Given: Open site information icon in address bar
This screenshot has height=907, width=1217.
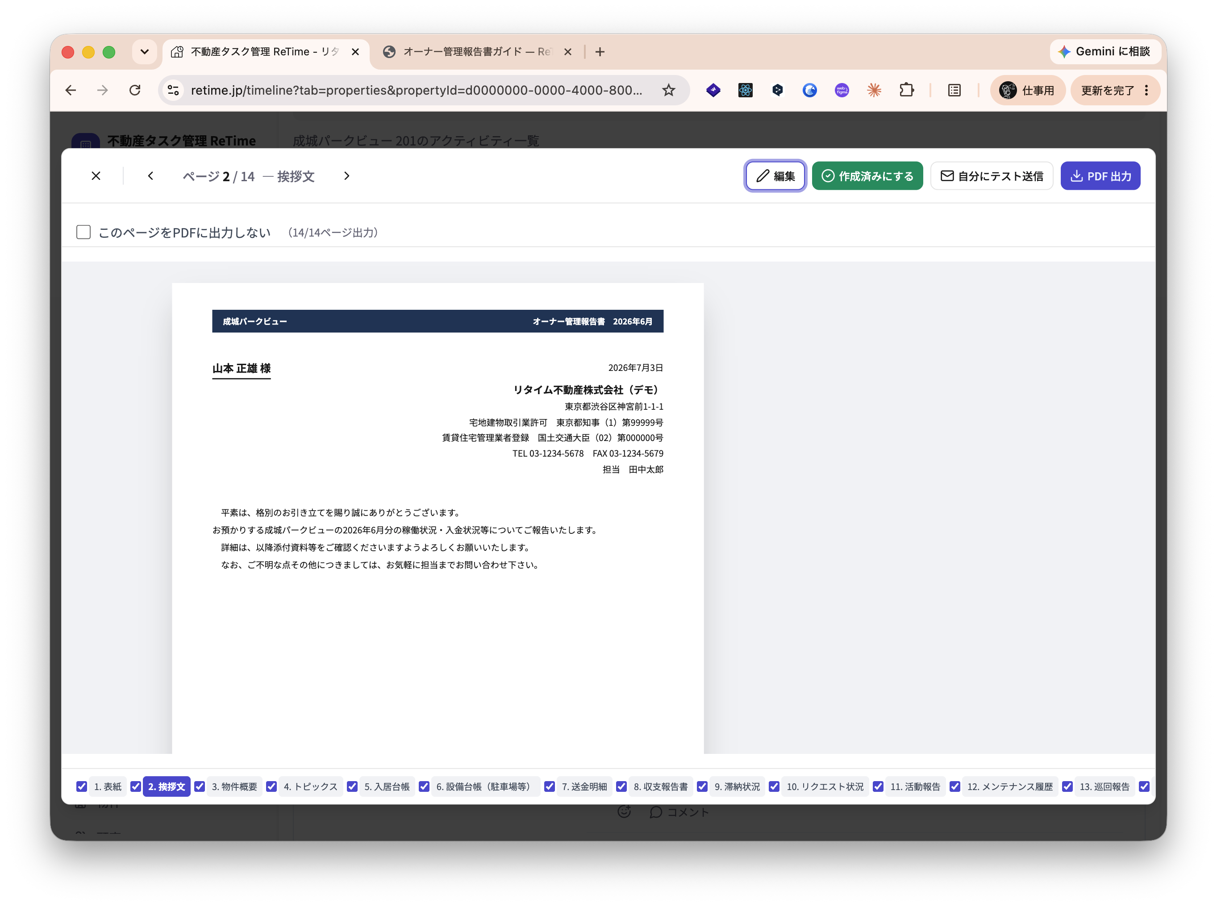Looking at the screenshot, I should pos(173,90).
